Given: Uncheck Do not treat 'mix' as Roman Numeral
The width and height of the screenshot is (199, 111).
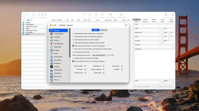Looking at the screenshot, I should pos(73,61).
